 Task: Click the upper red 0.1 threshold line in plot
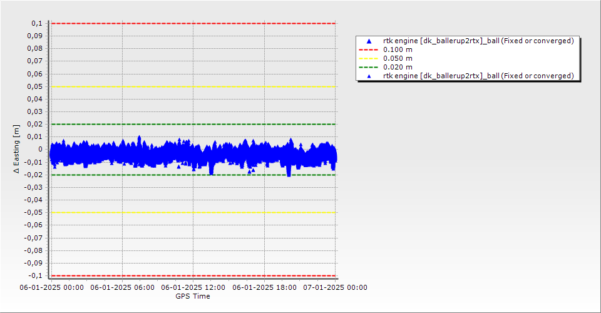click(193, 23)
